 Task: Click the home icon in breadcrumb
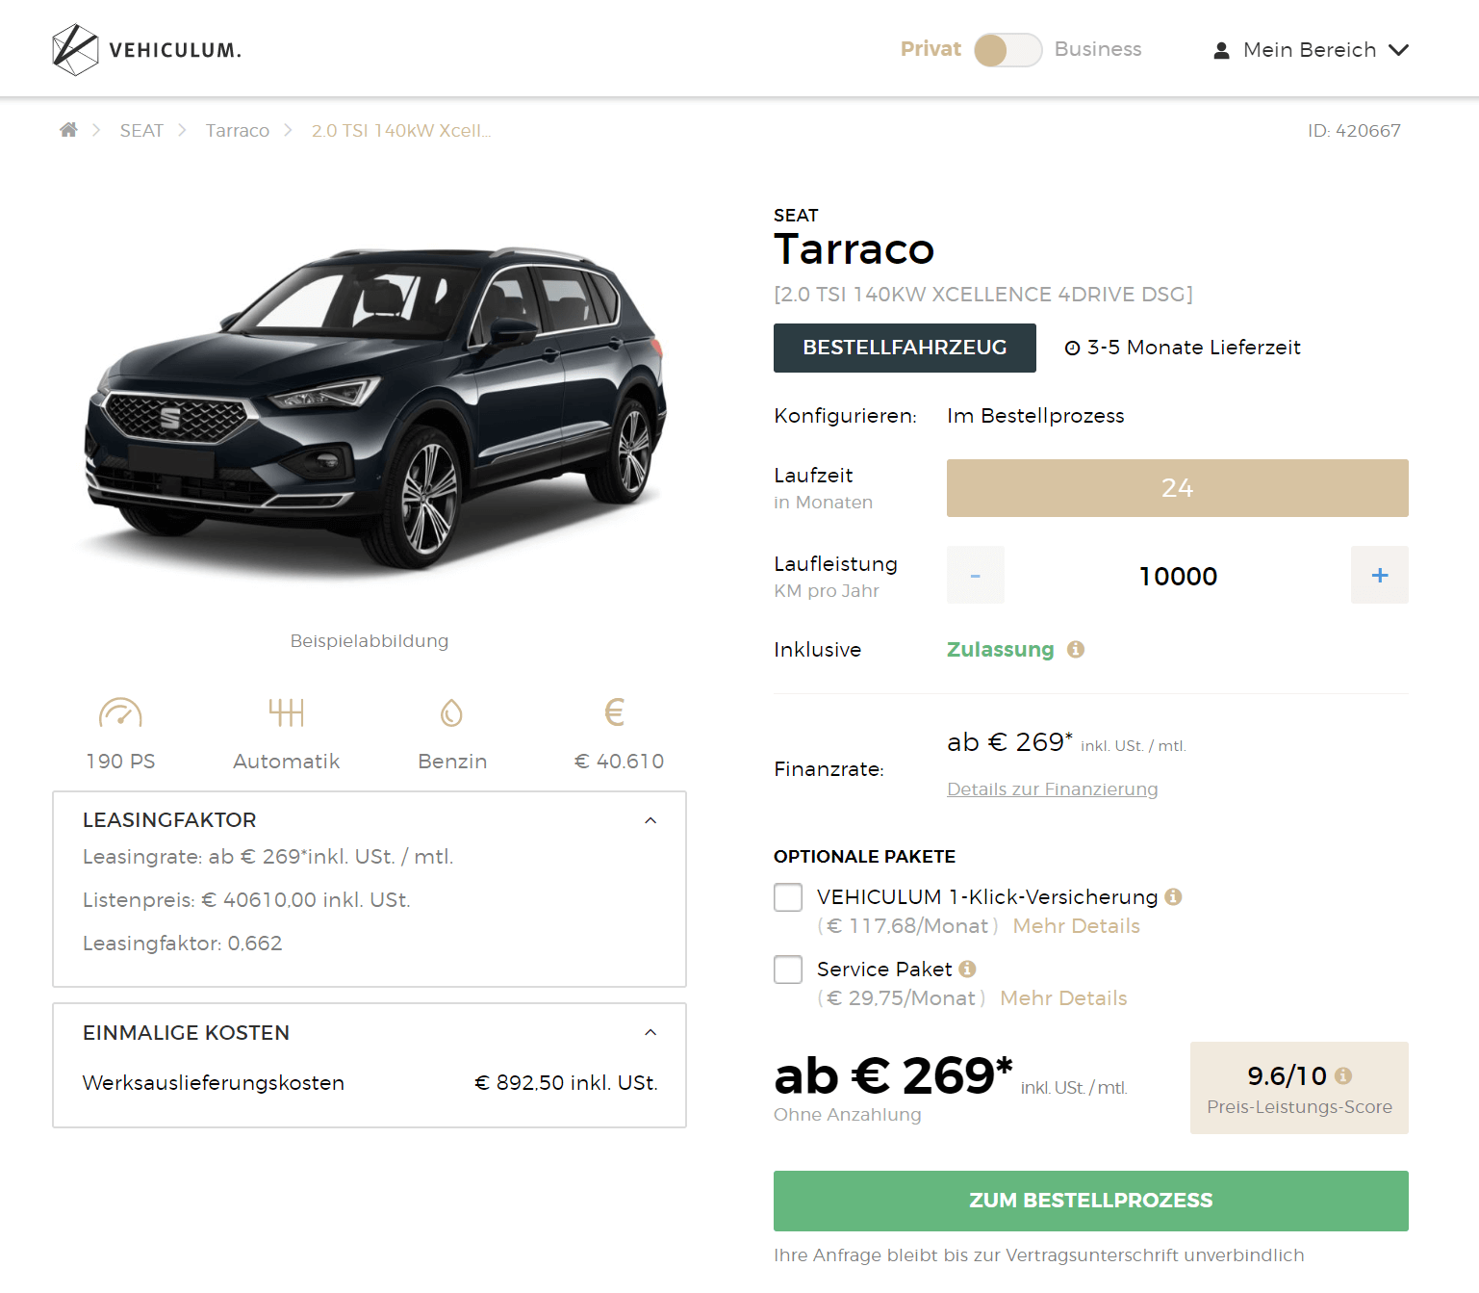tap(68, 130)
